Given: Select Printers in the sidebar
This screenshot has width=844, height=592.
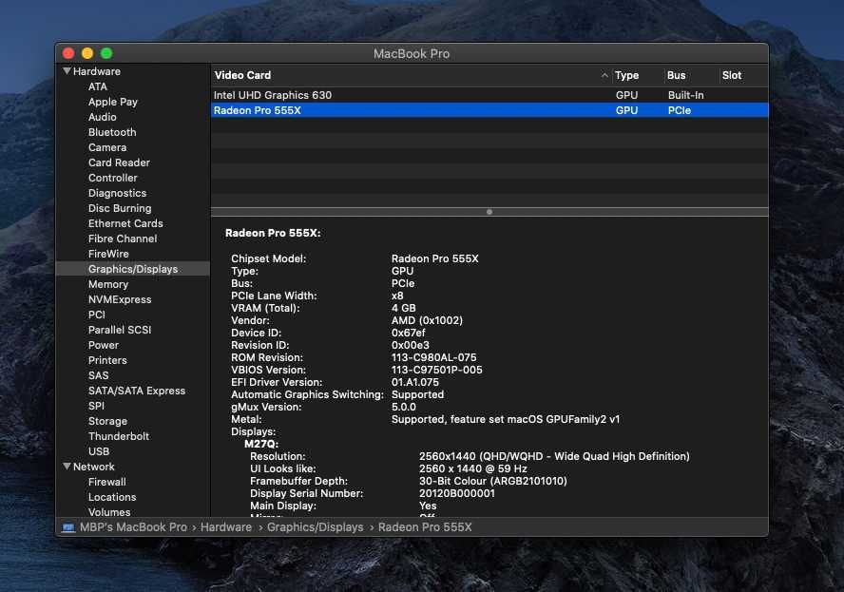Looking at the screenshot, I should (x=107, y=360).
